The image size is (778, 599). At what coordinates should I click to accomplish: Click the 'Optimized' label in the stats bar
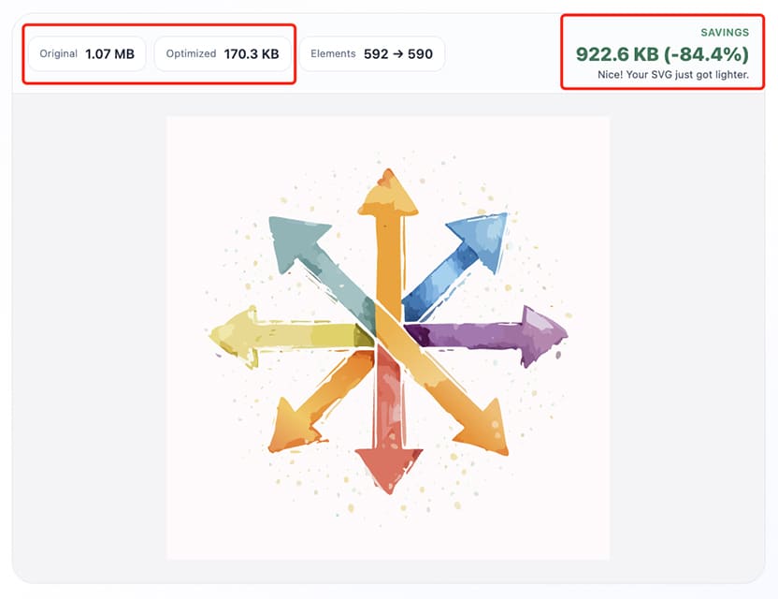[191, 54]
